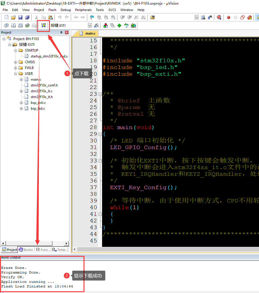259x293 pixels.
Task: Open Options for Target dialog
Action: pos(96,25)
